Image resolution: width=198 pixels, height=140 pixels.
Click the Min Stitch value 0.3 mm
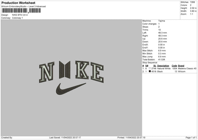pyautogui.click(x=162, y=53)
